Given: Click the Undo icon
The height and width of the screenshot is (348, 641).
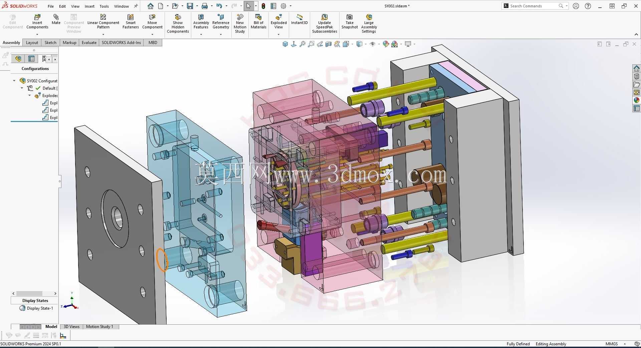Looking at the screenshot, I should [219, 6].
